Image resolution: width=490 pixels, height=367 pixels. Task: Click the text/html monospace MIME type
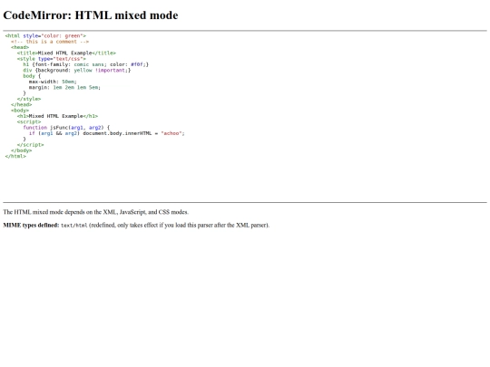click(74, 226)
